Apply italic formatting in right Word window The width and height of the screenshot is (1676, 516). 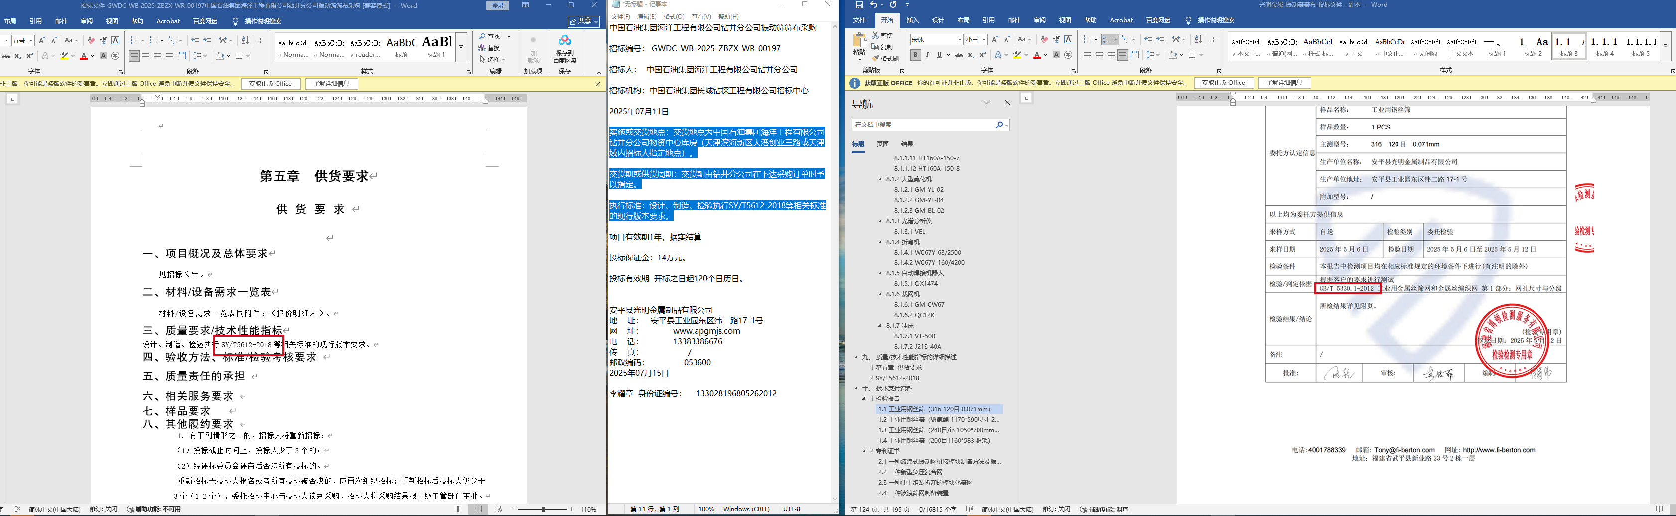click(927, 55)
